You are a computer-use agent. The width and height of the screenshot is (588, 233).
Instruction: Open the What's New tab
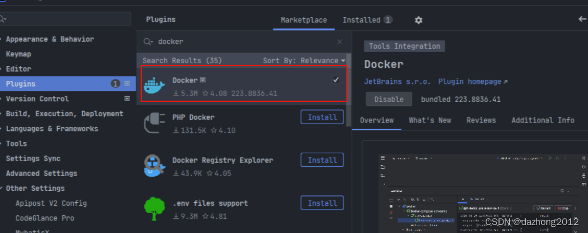click(430, 120)
